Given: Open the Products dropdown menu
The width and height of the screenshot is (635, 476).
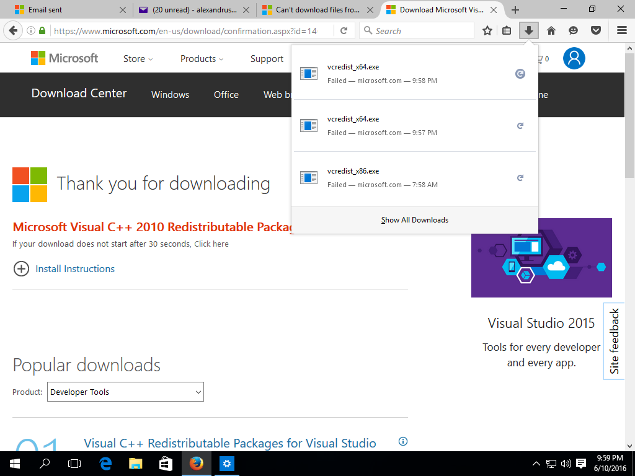Looking at the screenshot, I should 202,59.
